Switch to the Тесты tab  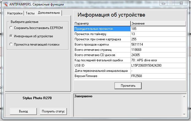click(30, 13)
